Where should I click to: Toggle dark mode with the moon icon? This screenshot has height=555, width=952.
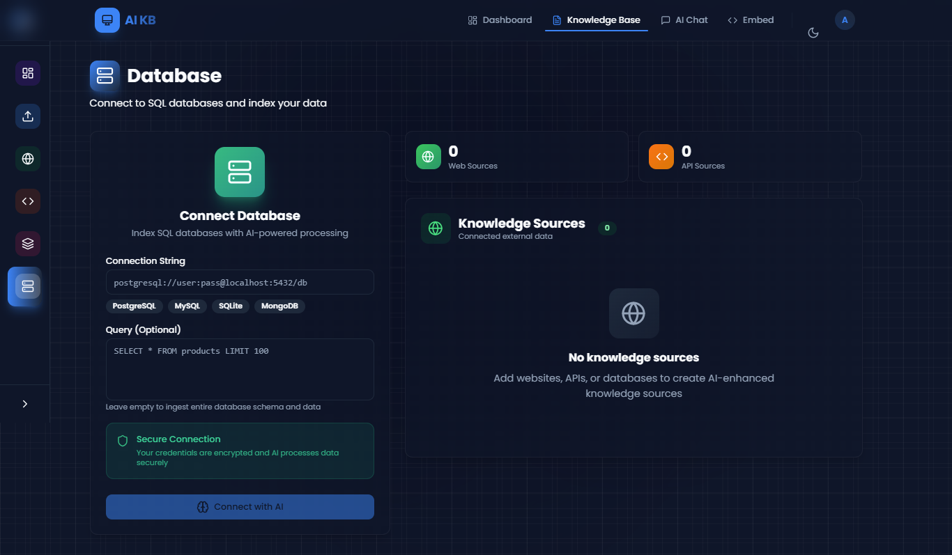coord(813,33)
